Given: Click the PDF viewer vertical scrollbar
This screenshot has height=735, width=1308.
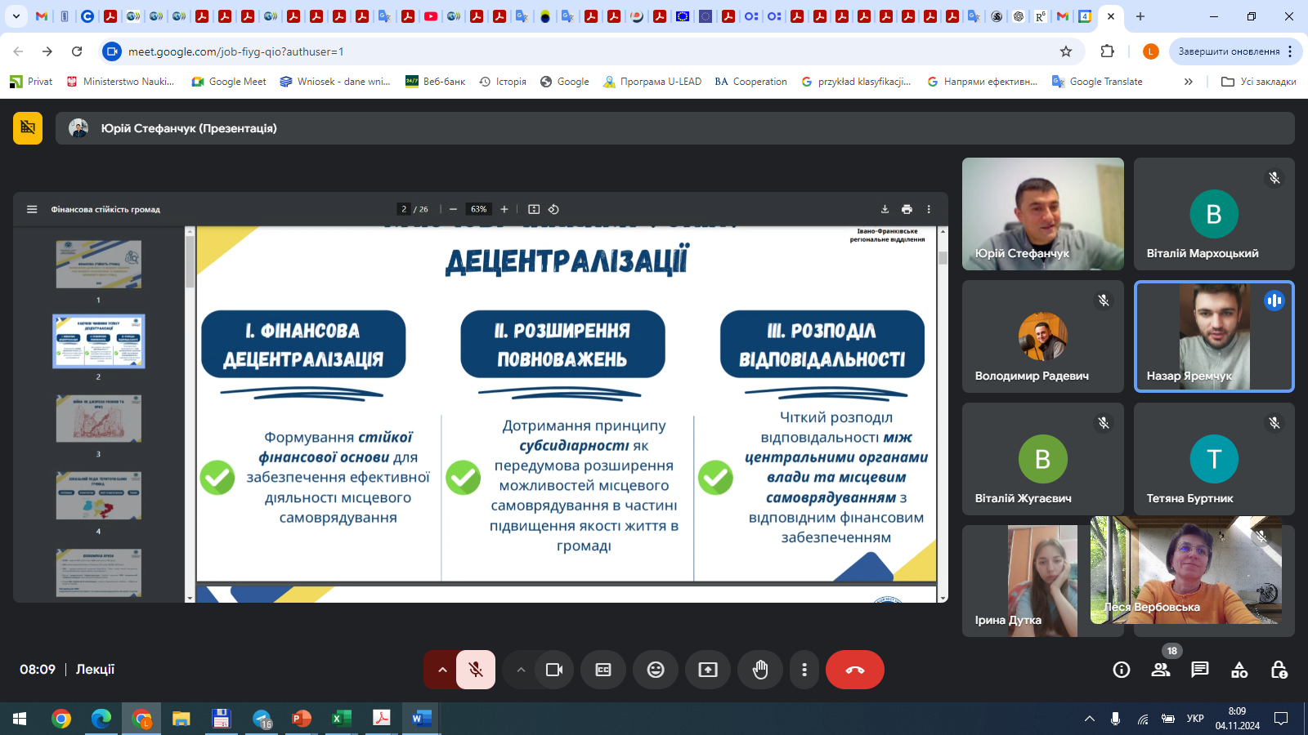Looking at the screenshot, I should 943,408.
